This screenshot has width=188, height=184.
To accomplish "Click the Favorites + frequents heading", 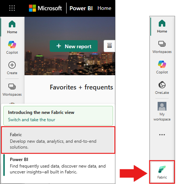I will click(81, 87).
